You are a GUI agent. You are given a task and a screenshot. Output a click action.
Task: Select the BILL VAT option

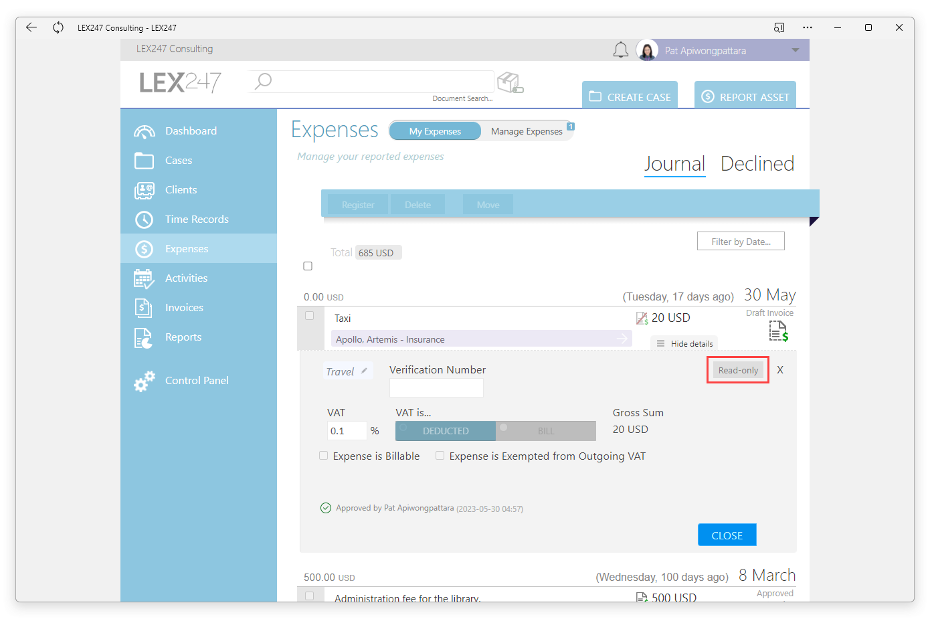point(546,431)
